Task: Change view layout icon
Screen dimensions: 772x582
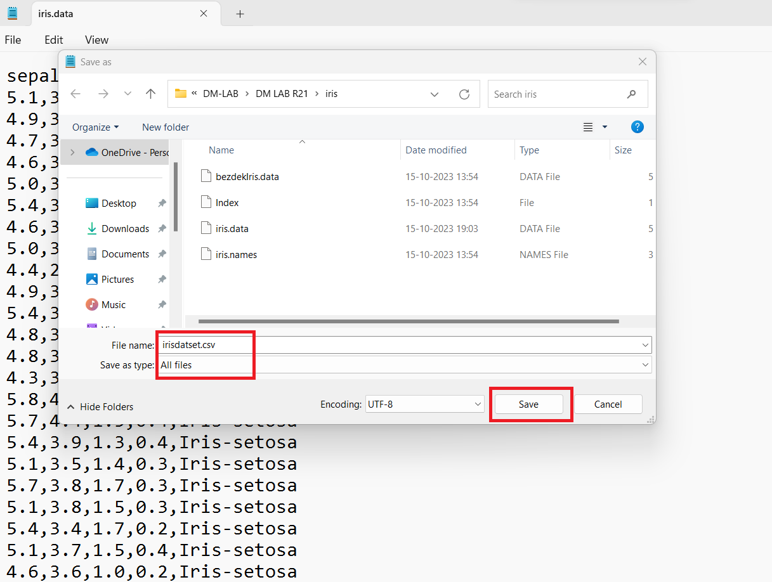Action: (588, 127)
